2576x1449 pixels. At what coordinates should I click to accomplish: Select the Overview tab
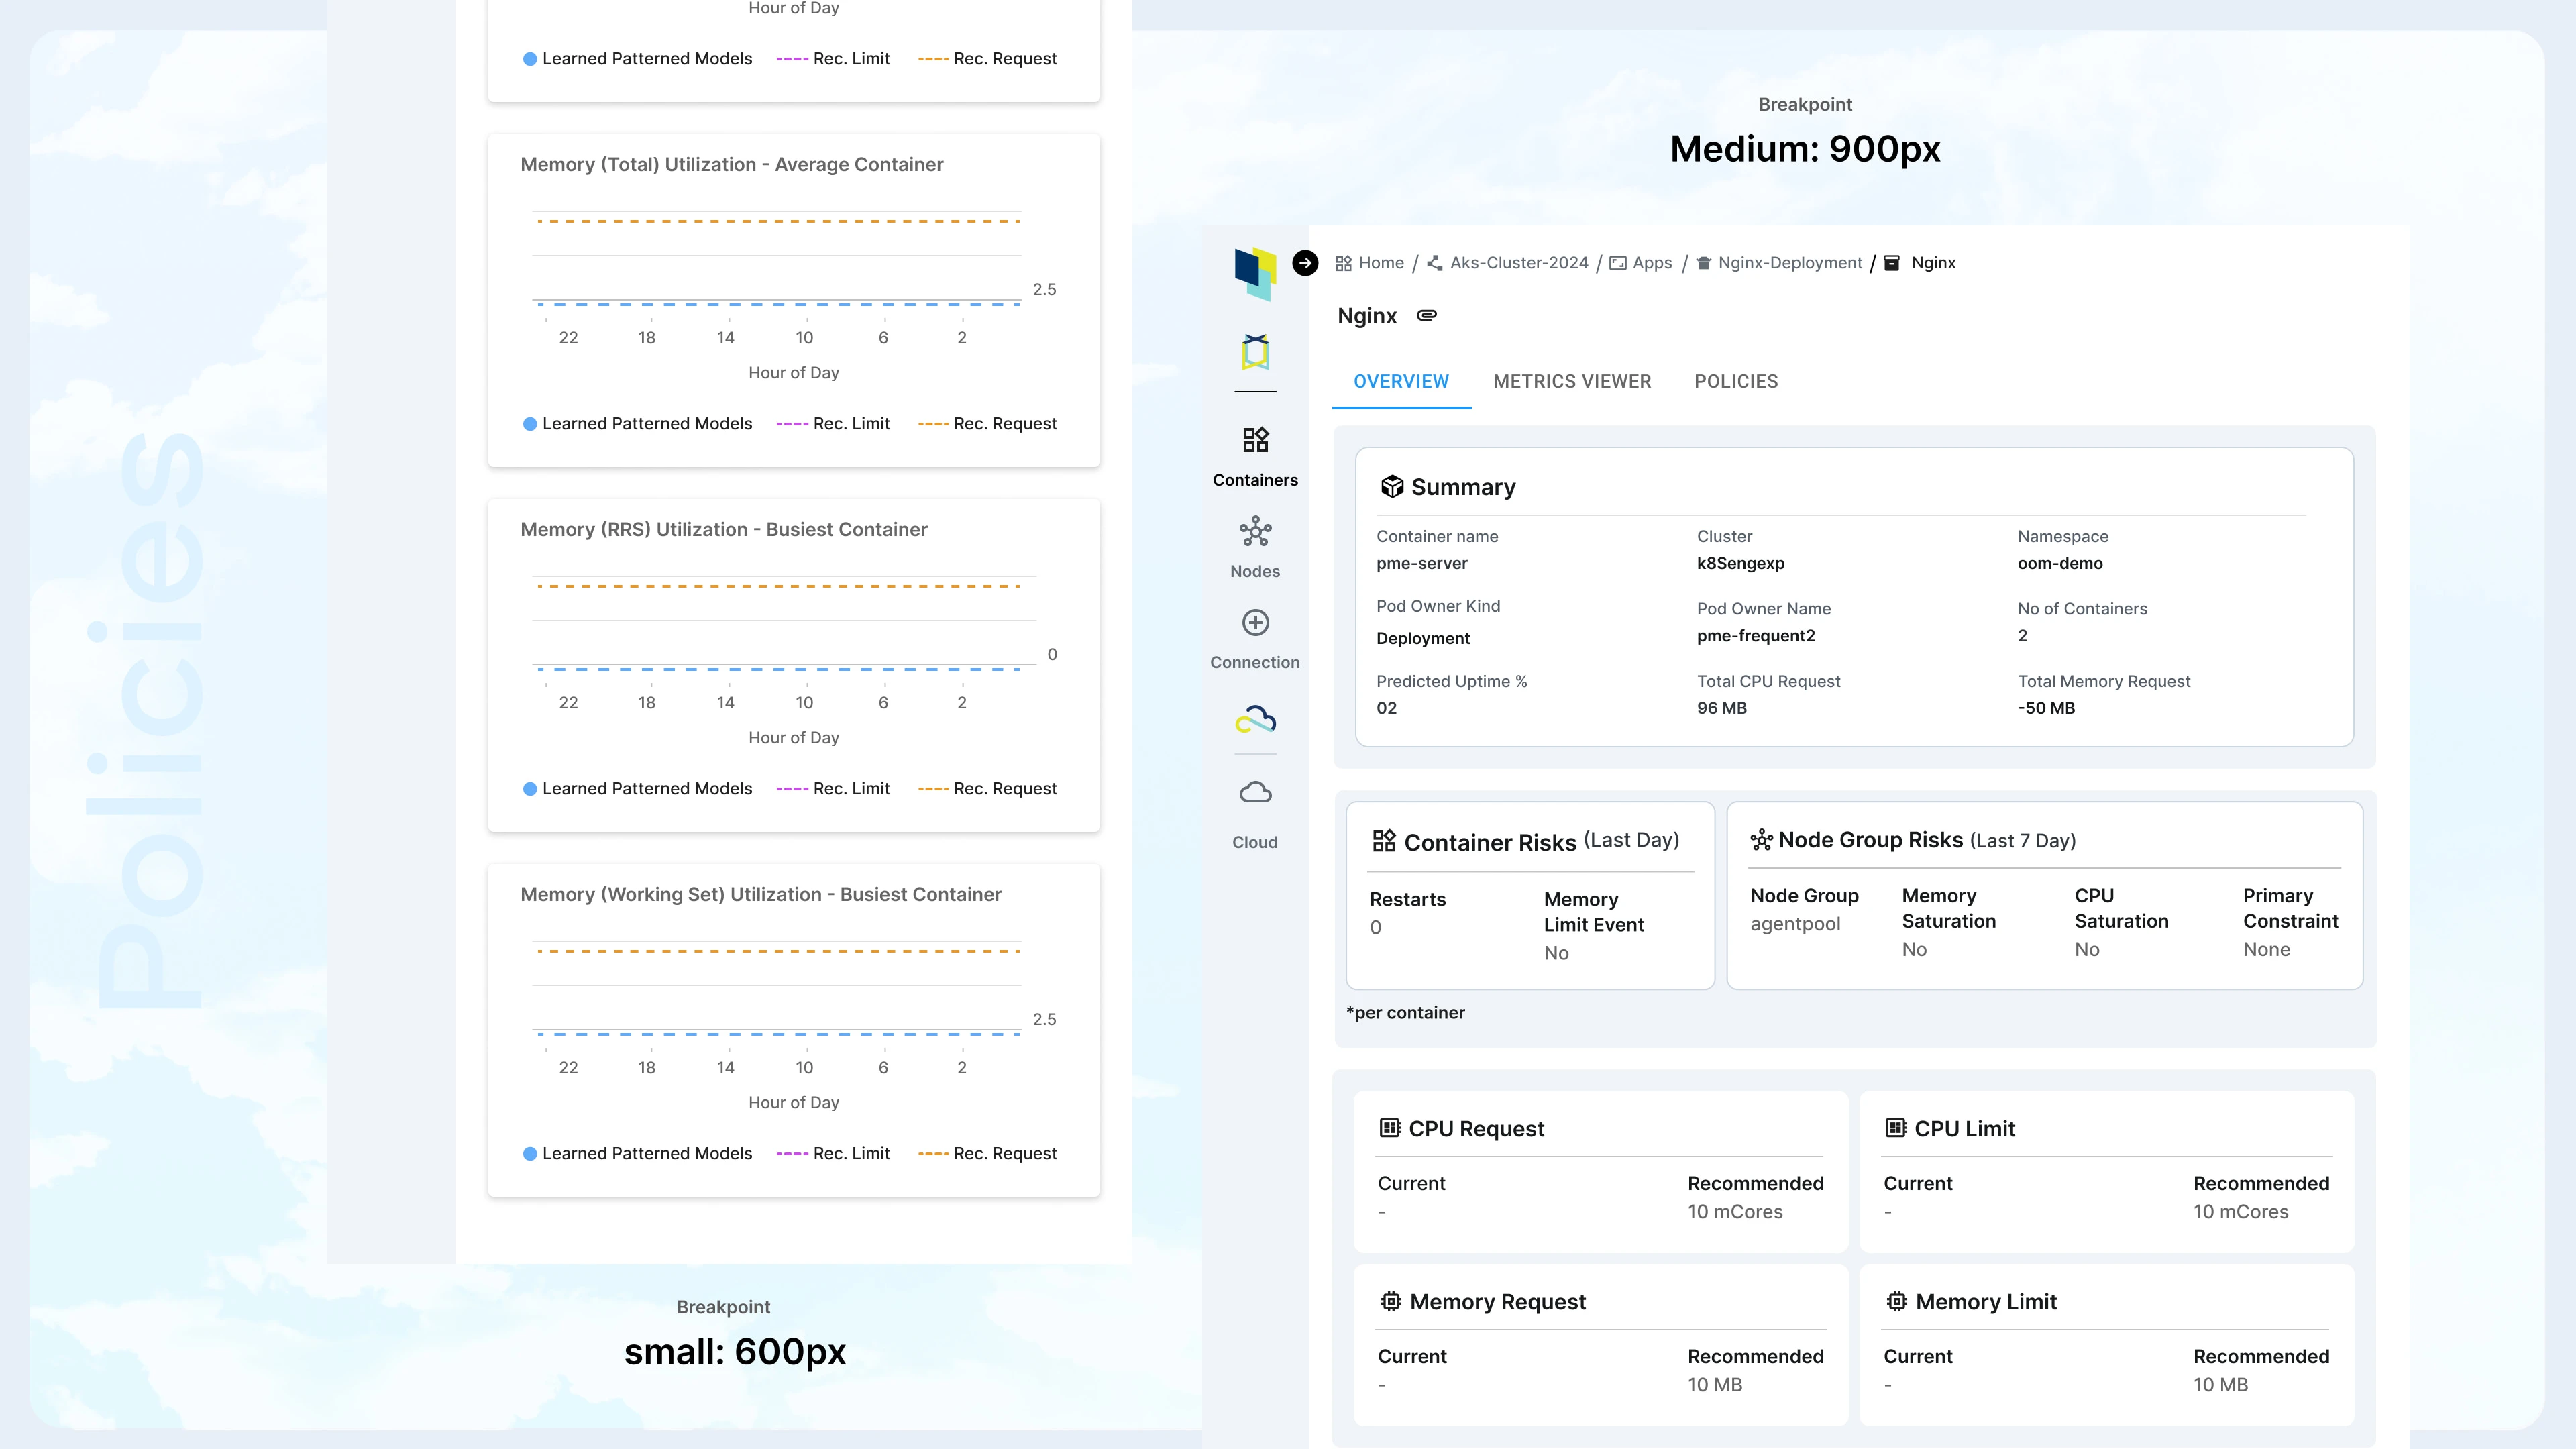click(1401, 381)
